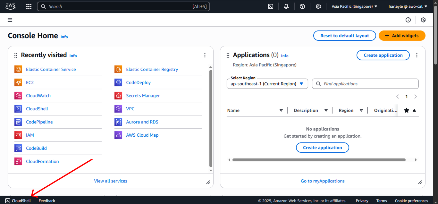Go to previous applications page arrow
438x204 pixels.
398,97
